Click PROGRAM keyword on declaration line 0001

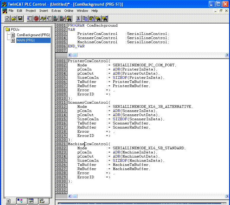76,25
